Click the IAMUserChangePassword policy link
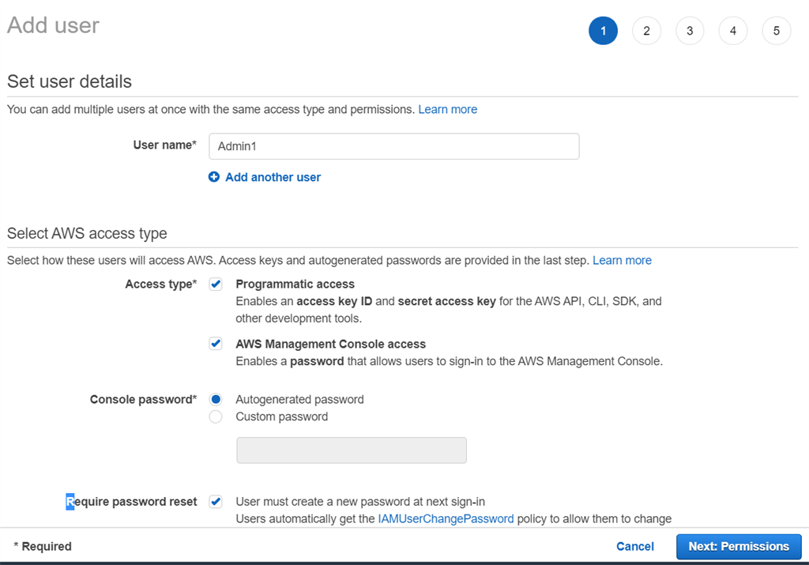 click(x=445, y=518)
